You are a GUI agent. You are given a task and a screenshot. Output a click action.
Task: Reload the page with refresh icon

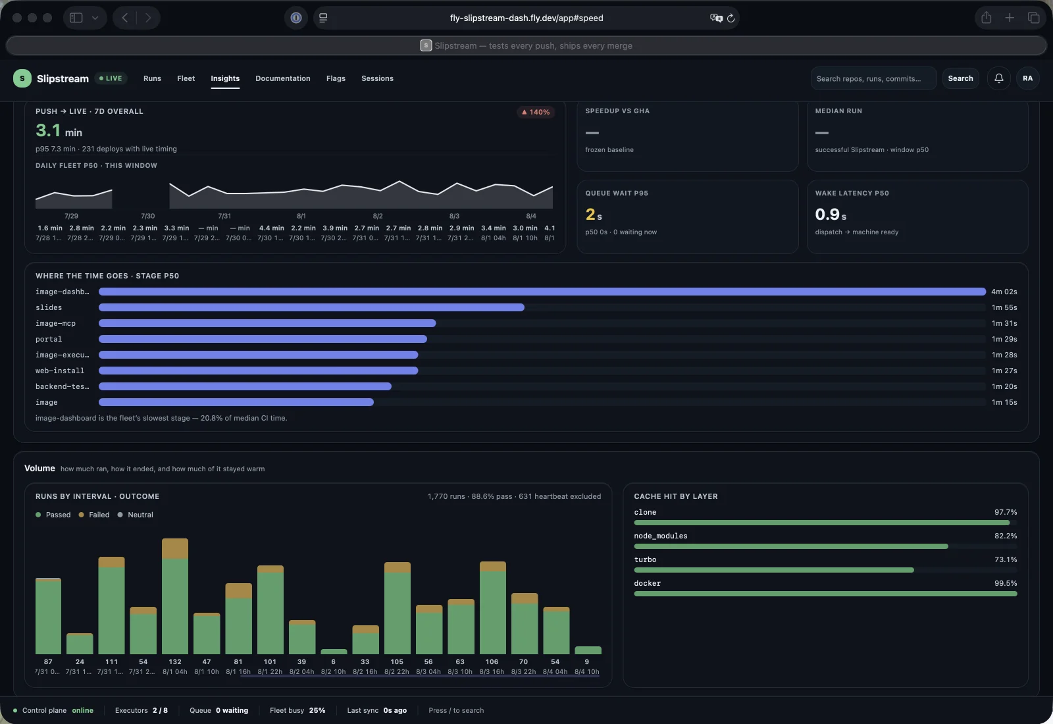pyautogui.click(x=731, y=18)
